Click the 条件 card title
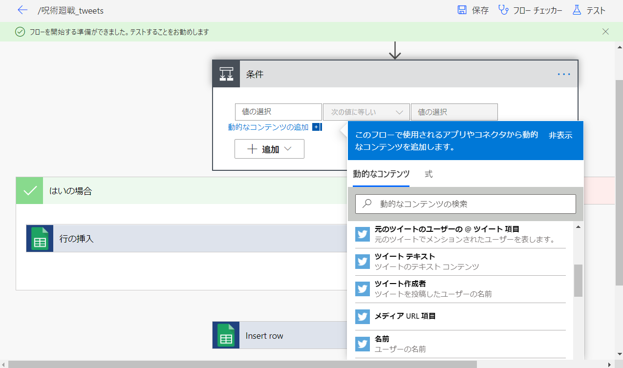 (255, 74)
